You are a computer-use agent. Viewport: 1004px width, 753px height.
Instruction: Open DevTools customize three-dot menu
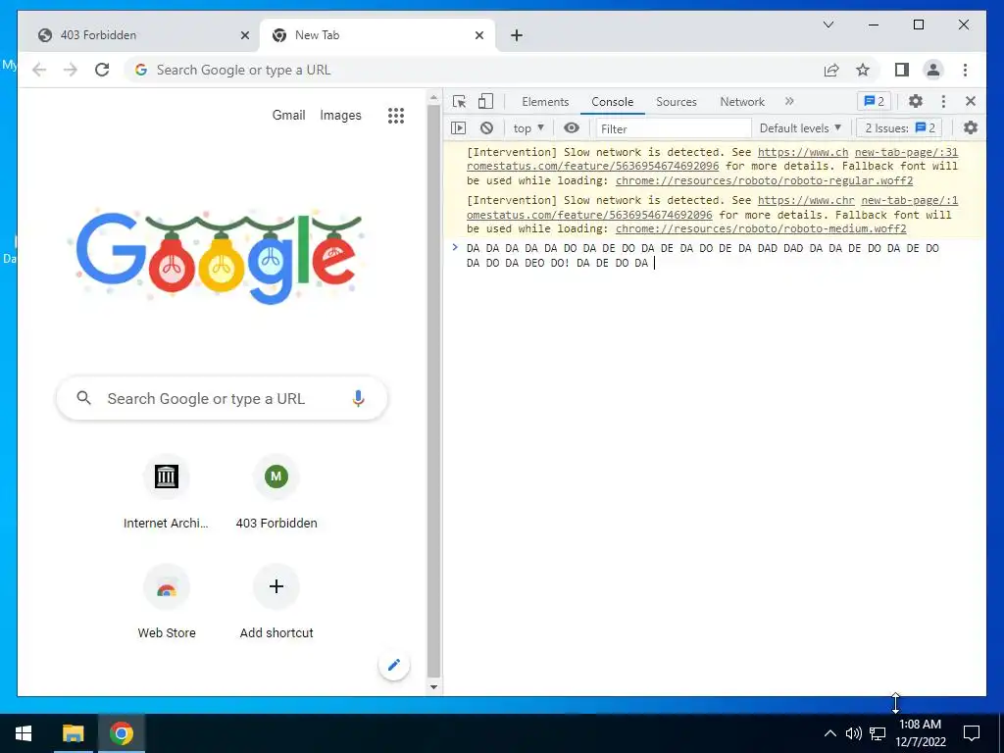(x=943, y=101)
